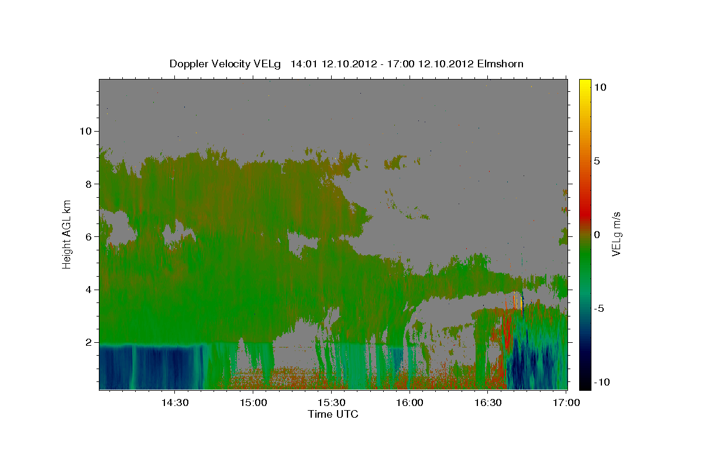702x468 pixels.
Task: Click the 16:00 time tick label
Action: [409, 402]
